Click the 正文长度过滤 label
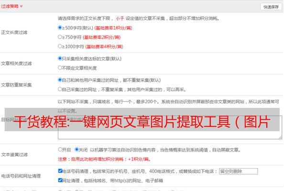Image resolution: width=284 pixels, height=191 pixels. click(14, 32)
